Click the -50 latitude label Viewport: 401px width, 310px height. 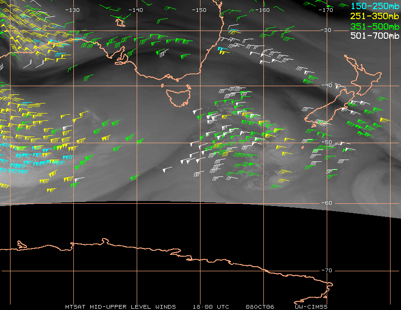click(x=327, y=142)
